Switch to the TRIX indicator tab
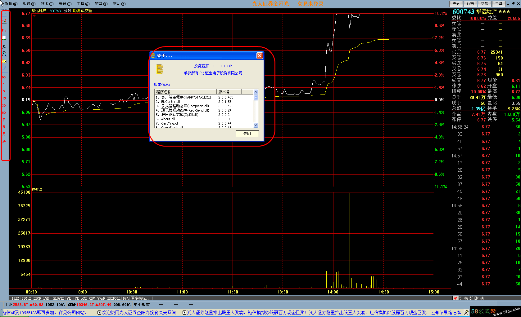 coord(15,298)
